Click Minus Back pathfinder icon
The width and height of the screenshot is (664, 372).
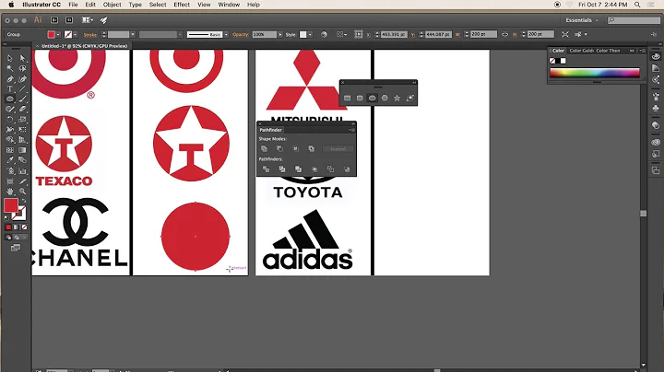coord(347,169)
